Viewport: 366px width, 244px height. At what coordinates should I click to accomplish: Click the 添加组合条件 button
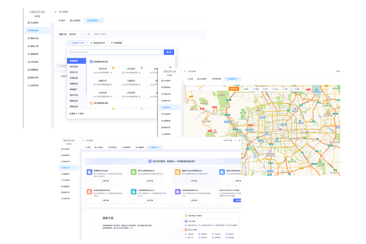click(x=98, y=43)
